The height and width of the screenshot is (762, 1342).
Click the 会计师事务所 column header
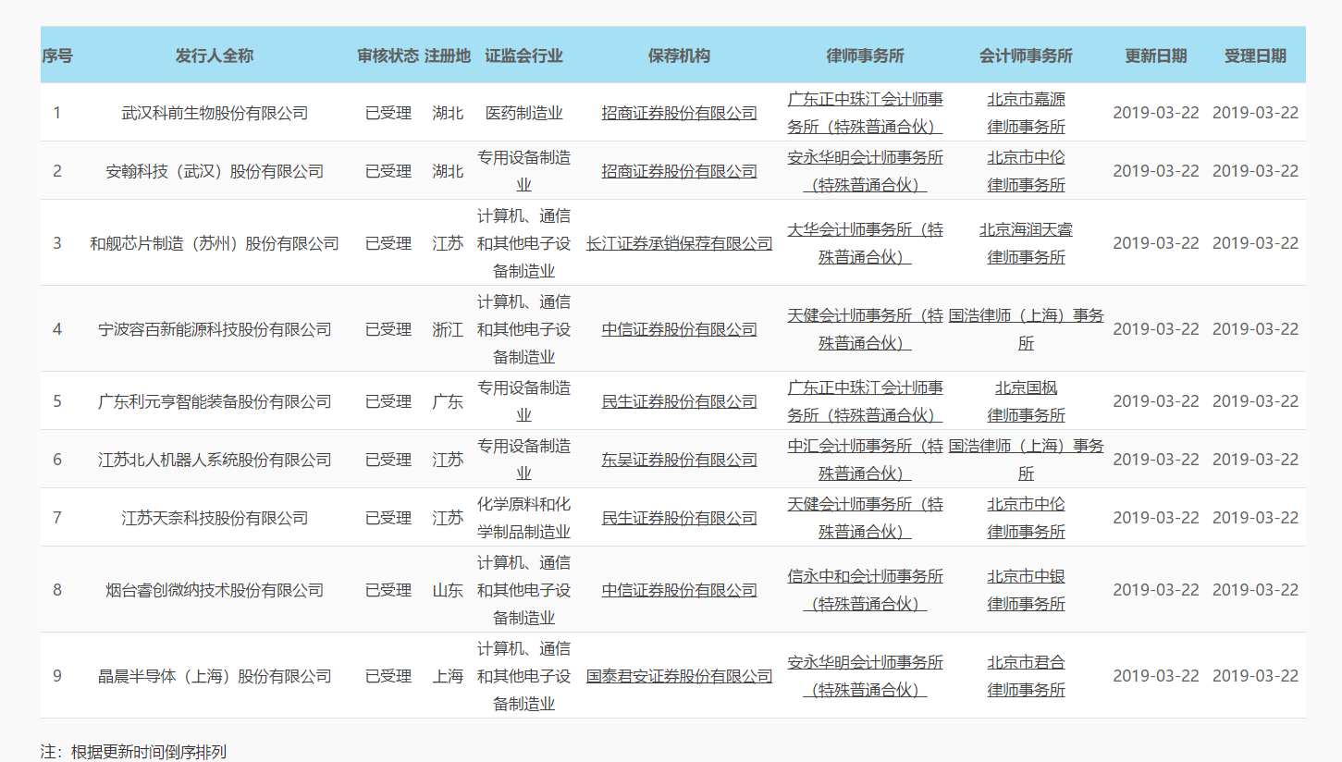(x=1026, y=55)
